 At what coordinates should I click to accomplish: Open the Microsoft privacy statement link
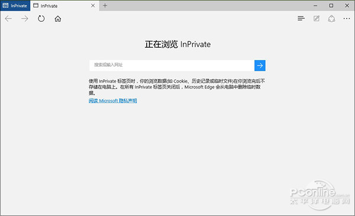point(113,100)
